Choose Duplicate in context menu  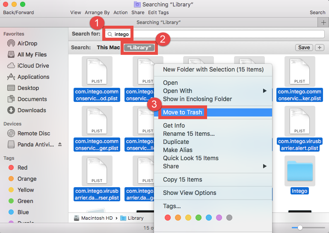click(x=213, y=142)
